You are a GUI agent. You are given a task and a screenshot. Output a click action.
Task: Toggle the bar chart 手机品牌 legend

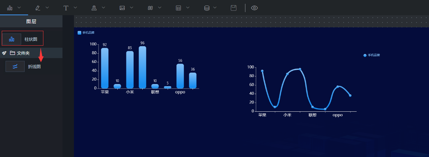(x=86, y=33)
